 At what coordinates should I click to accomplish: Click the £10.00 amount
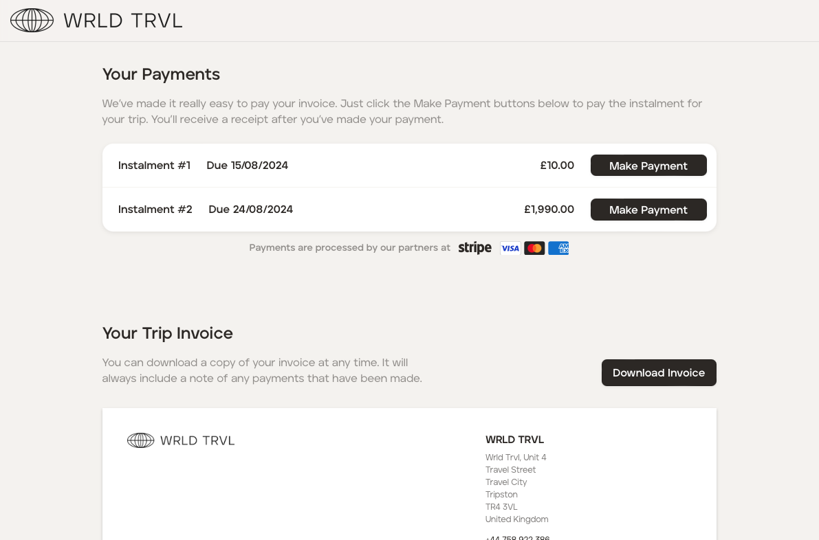click(x=557, y=166)
